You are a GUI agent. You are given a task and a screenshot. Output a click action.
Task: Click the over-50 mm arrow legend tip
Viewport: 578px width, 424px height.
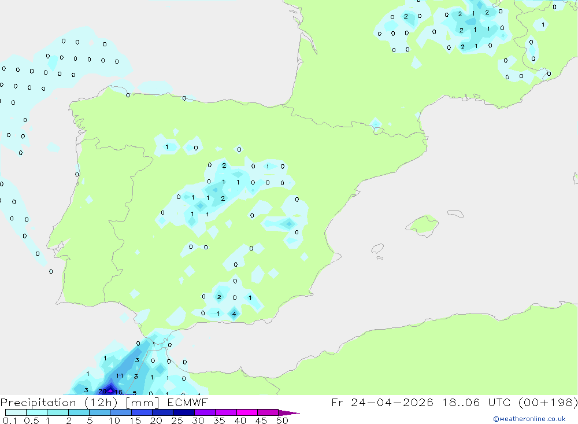coord(289,412)
